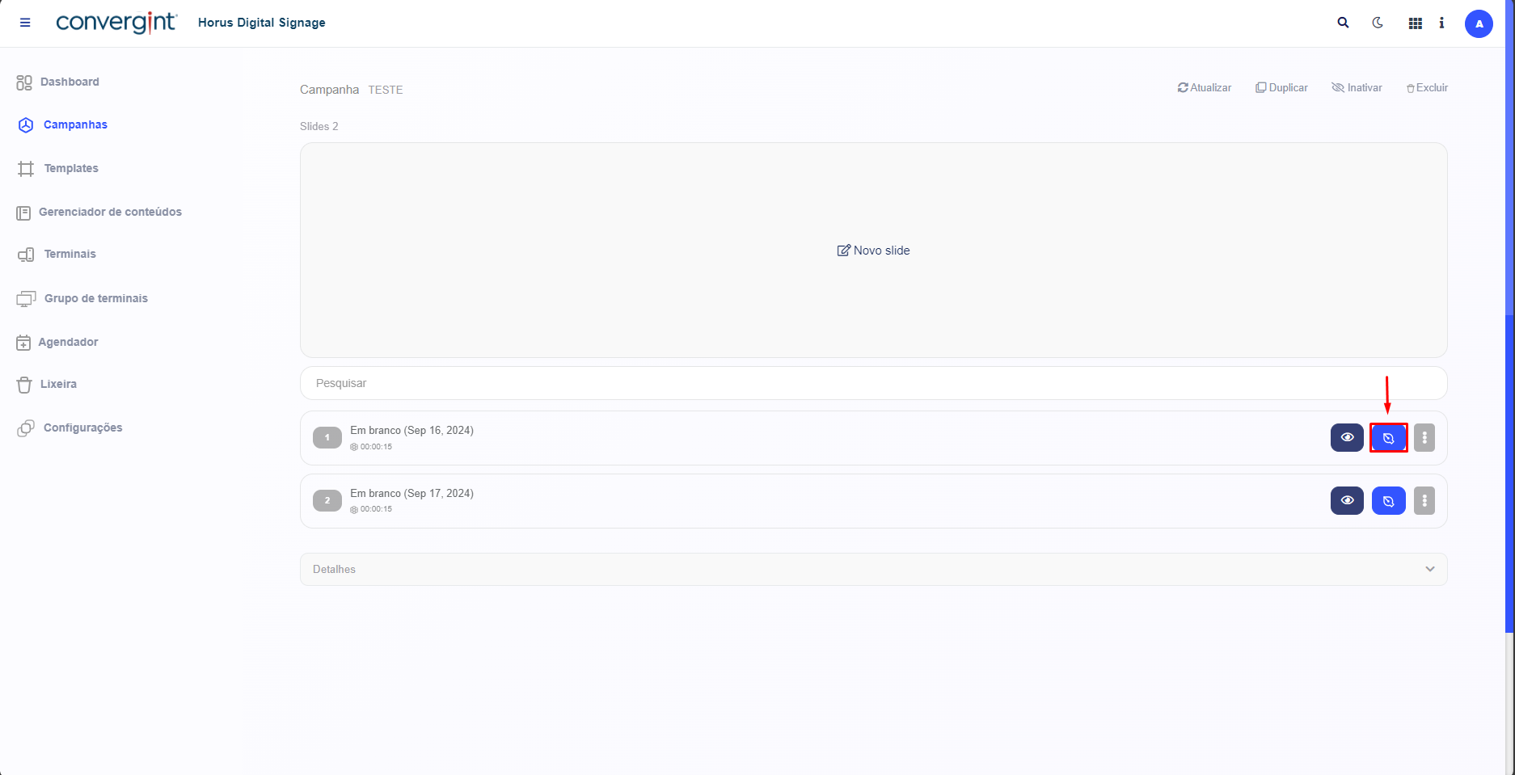Image resolution: width=1515 pixels, height=775 pixels.
Task: Click the Excluir campaign button
Action: [1427, 87]
